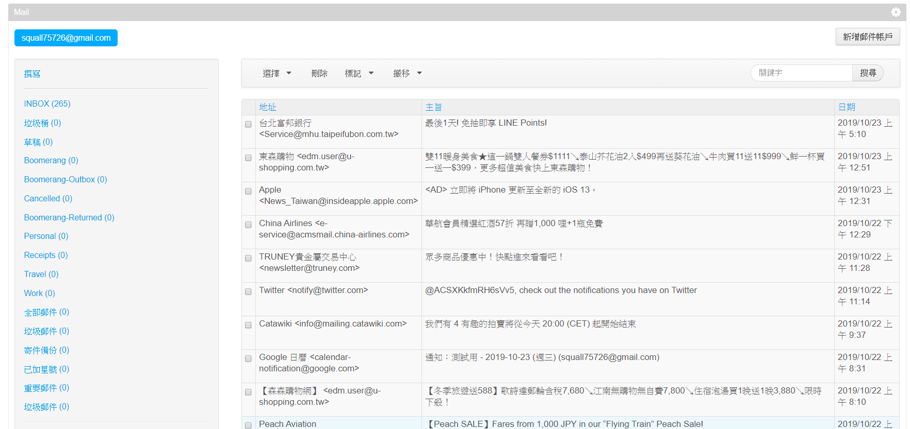Image resolution: width=910 pixels, height=429 pixels.
Task: Open the Catawiki auction email subject
Action: 530,323
